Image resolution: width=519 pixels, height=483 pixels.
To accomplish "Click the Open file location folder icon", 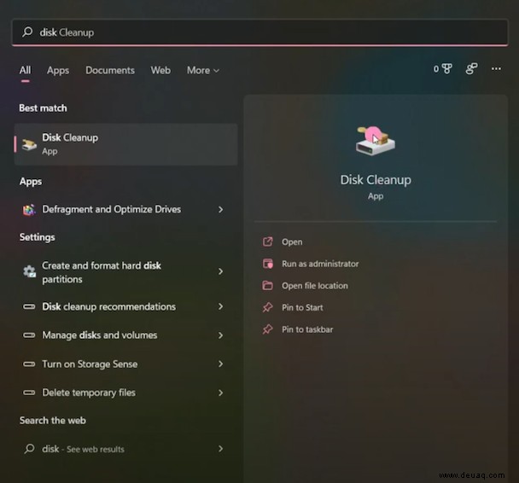I will pyautogui.click(x=267, y=285).
